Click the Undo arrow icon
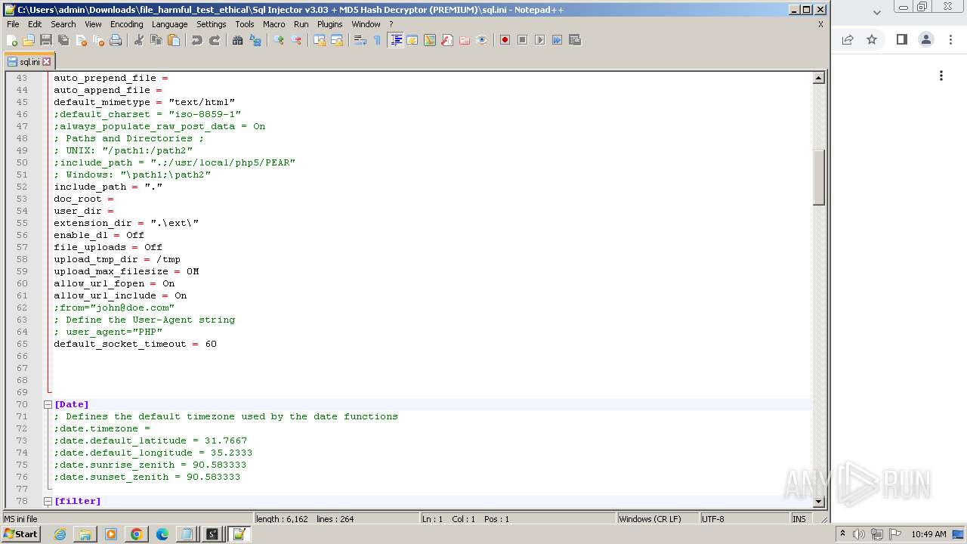 197,40
